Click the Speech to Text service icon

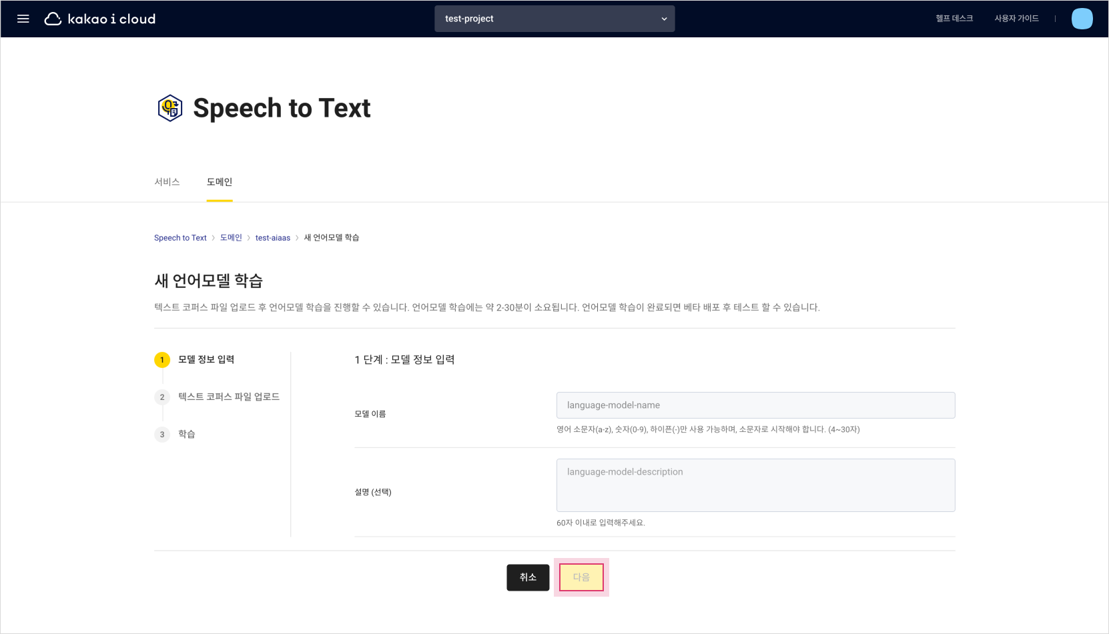170,108
